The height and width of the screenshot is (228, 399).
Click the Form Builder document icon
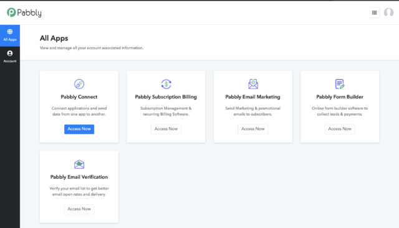(x=340, y=84)
